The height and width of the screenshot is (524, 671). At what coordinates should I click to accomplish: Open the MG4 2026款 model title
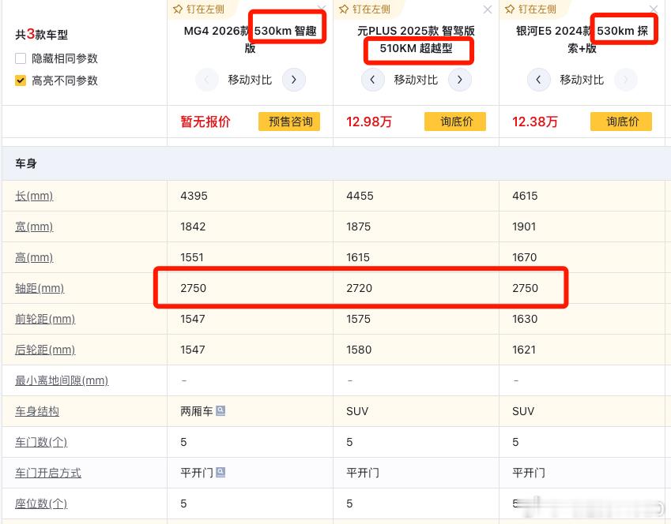point(251,39)
